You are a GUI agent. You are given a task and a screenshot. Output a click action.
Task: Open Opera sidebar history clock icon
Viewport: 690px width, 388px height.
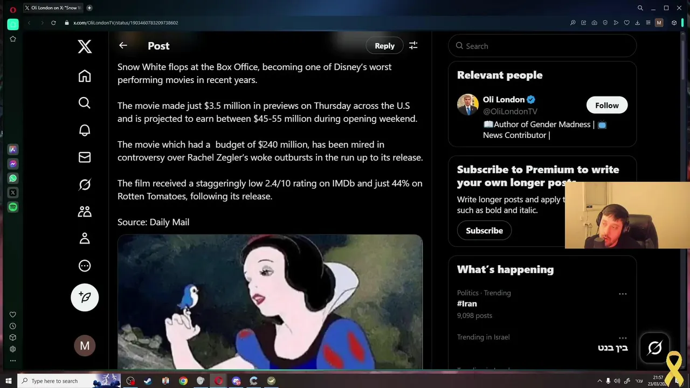click(13, 326)
